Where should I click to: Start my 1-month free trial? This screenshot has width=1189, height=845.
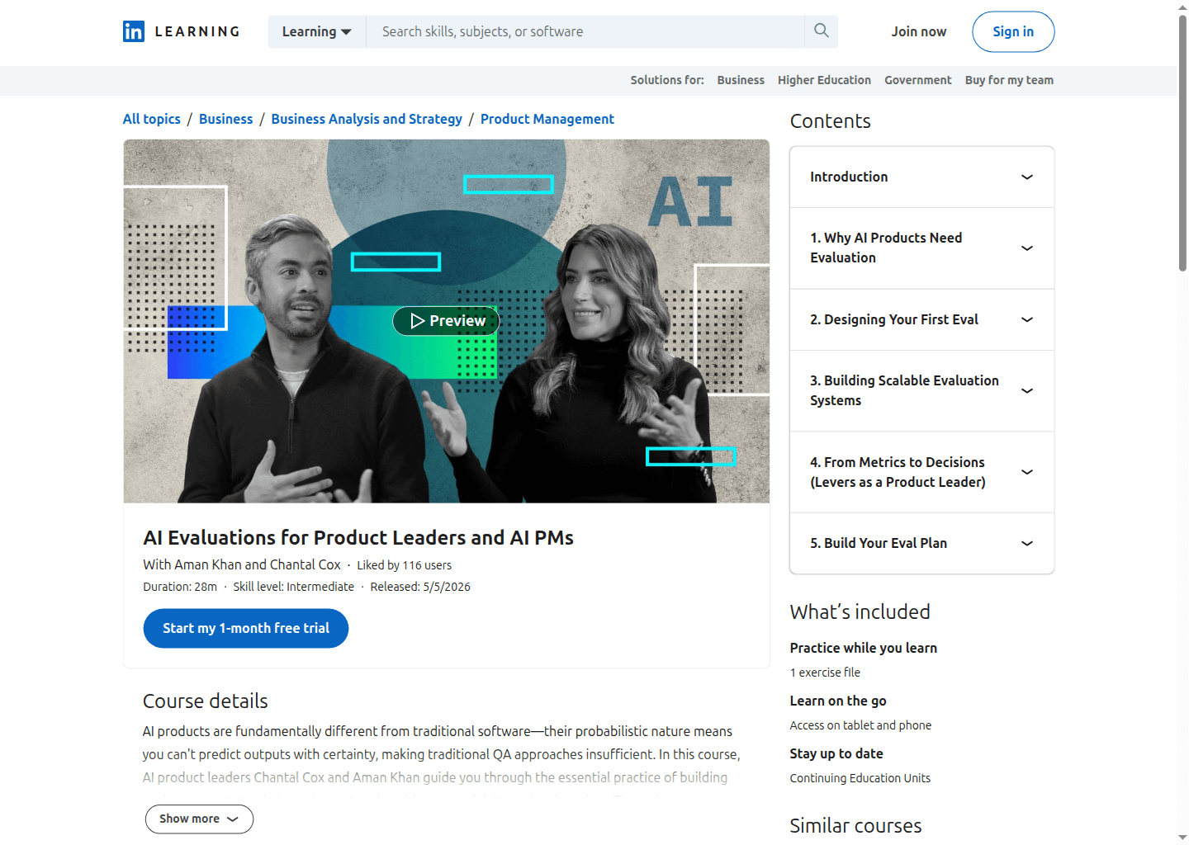click(x=246, y=628)
